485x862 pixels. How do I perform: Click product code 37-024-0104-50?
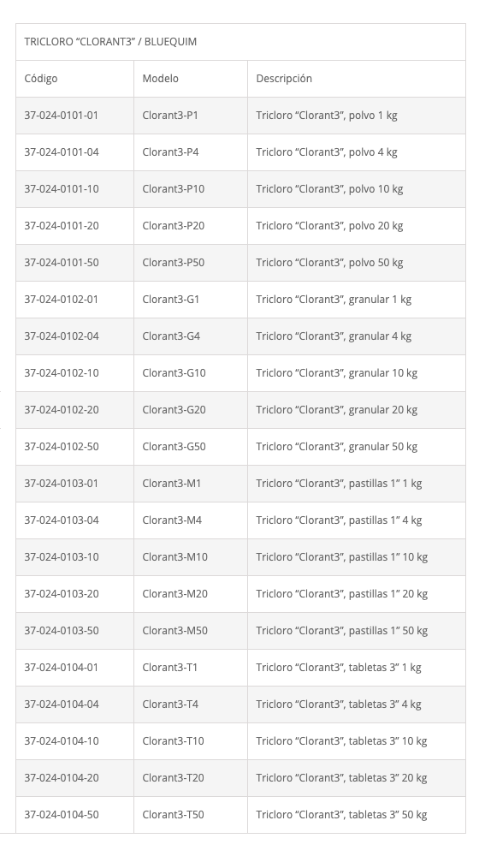(62, 815)
